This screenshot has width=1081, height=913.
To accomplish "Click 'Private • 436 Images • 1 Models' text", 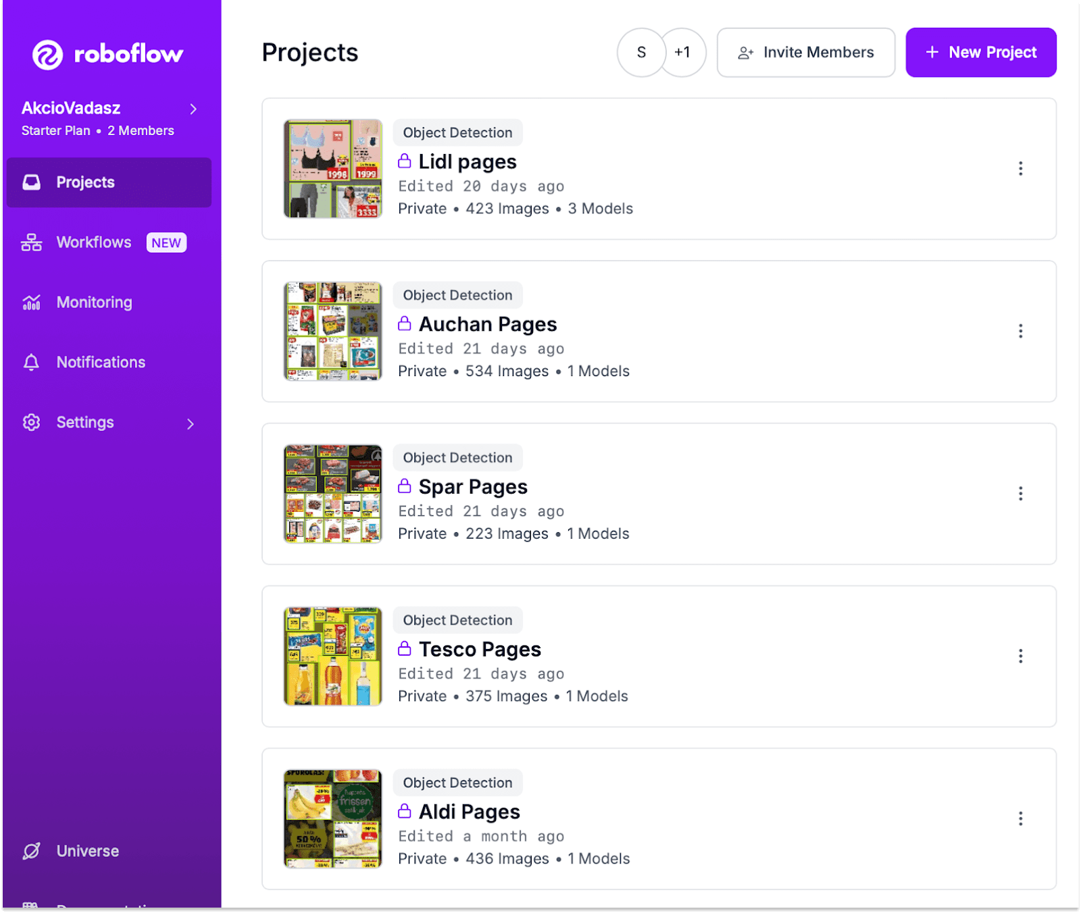I will [x=514, y=859].
